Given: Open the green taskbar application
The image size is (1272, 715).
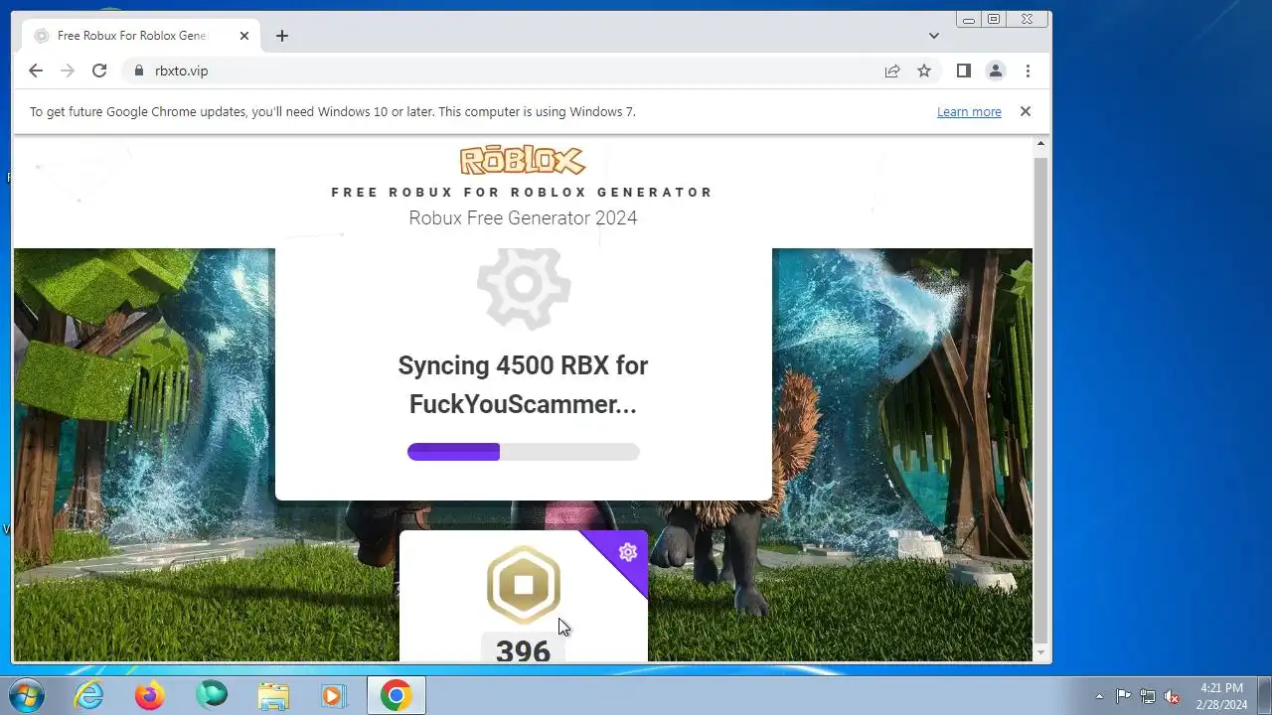Looking at the screenshot, I should point(212,696).
